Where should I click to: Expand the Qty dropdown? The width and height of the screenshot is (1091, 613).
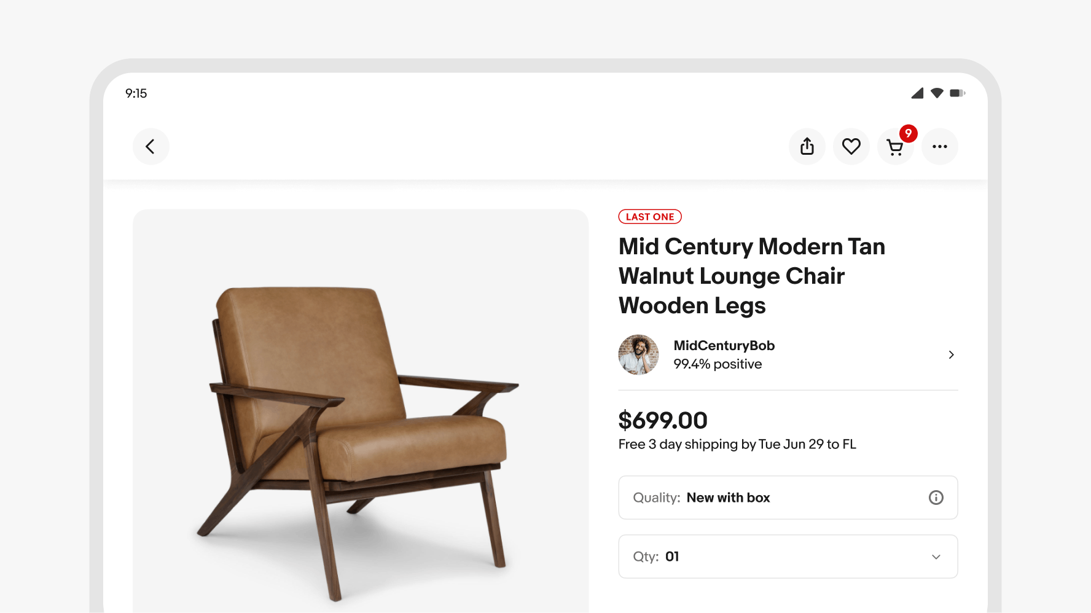click(x=936, y=556)
